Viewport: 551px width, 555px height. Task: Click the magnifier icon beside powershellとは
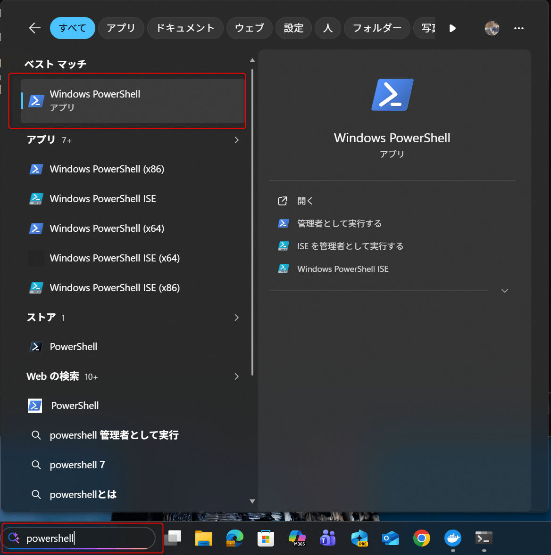36,495
